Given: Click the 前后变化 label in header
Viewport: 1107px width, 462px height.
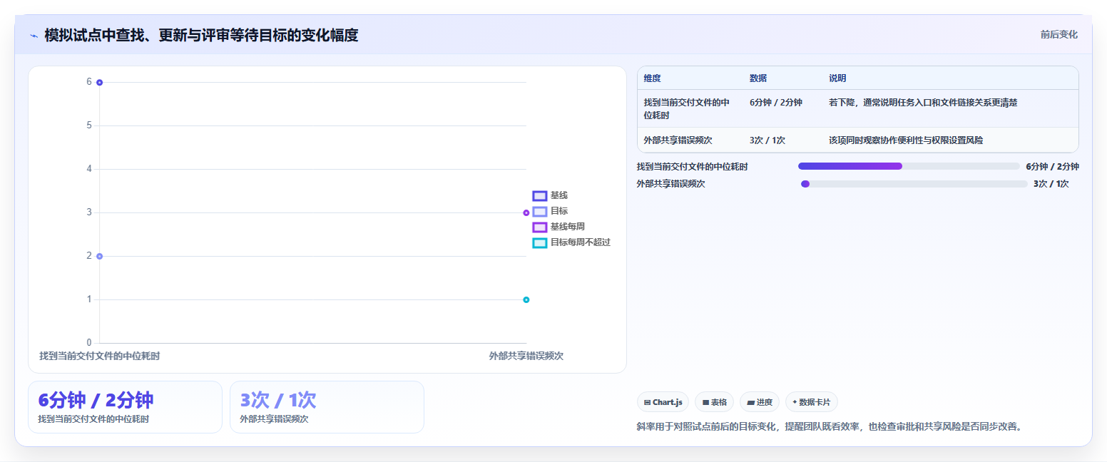Looking at the screenshot, I should pos(1058,34).
